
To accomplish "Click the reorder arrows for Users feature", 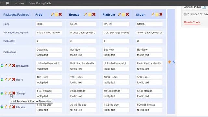I will point(2,79).
